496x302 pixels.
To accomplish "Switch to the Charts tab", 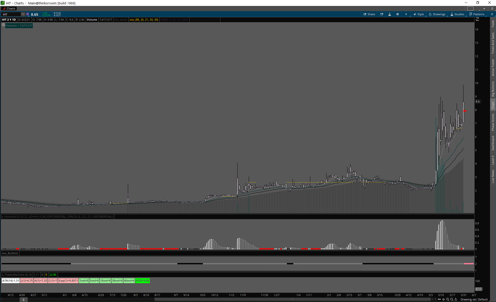I will pos(9,9).
